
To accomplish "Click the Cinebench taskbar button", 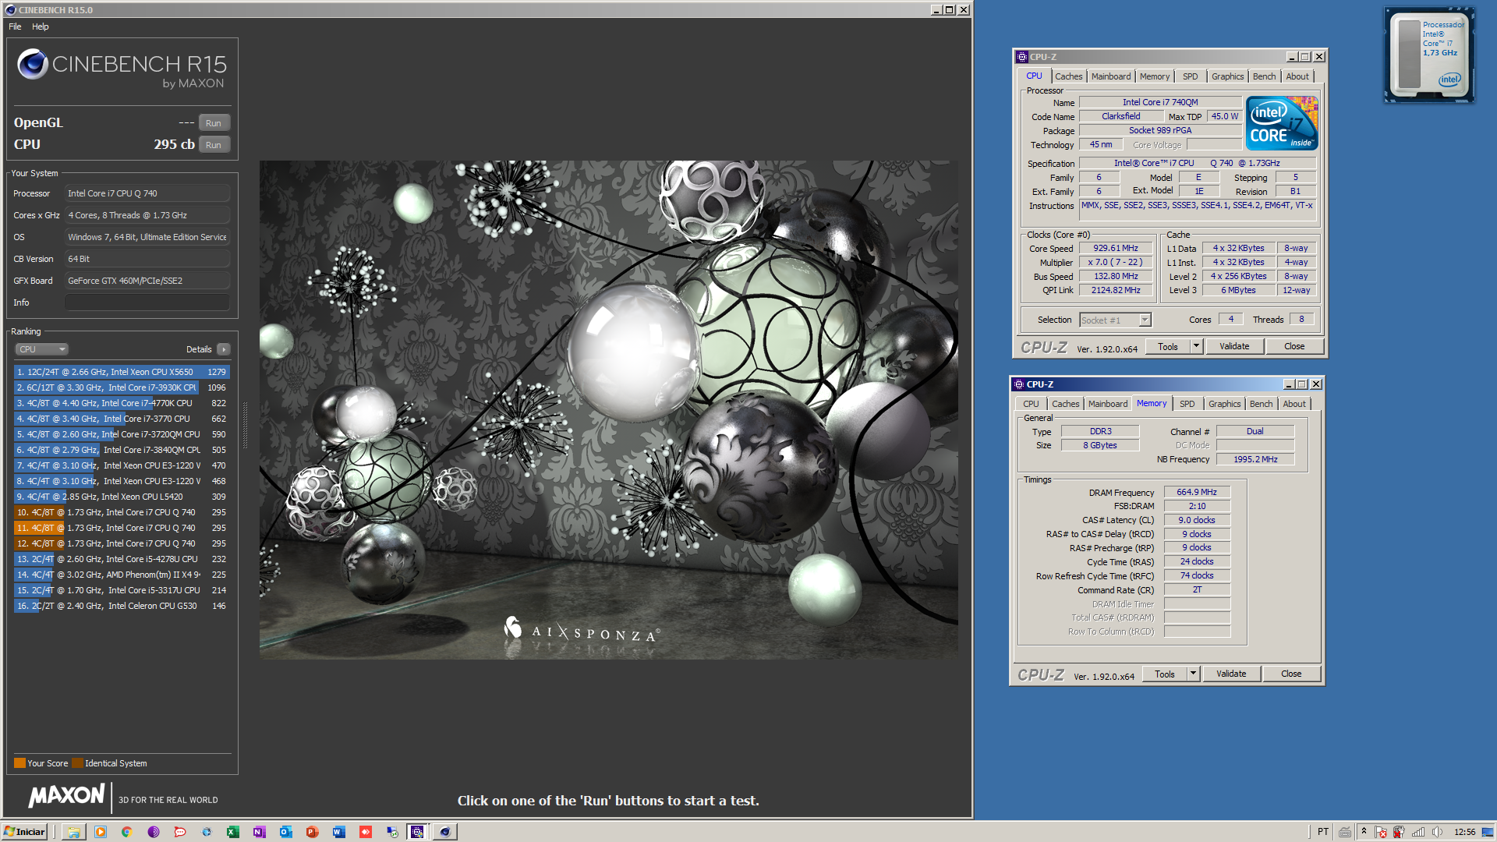I will pyautogui.click(x=445, y=832).
